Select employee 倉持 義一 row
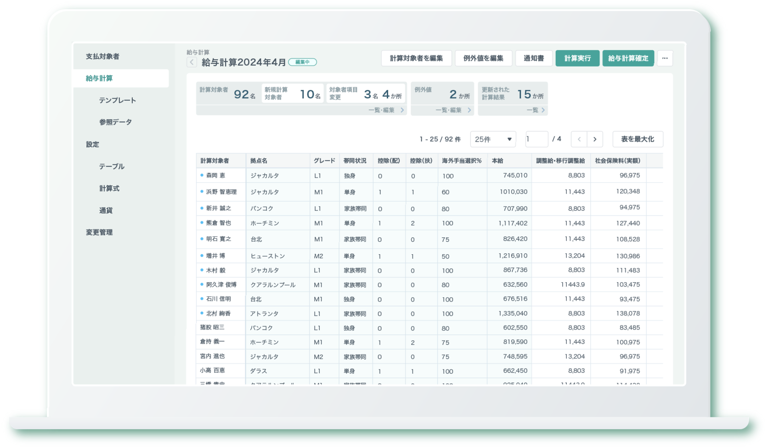Image resolution: width=768 pixels, height=448 pixels. tap(429, 342)
